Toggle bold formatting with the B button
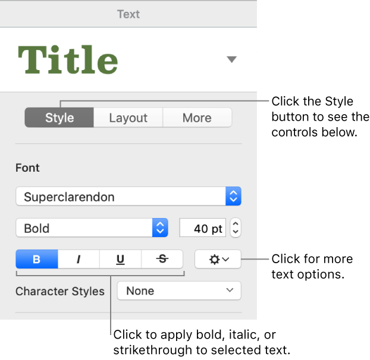This screenshot has height=360, width=370. pos(36,260)
